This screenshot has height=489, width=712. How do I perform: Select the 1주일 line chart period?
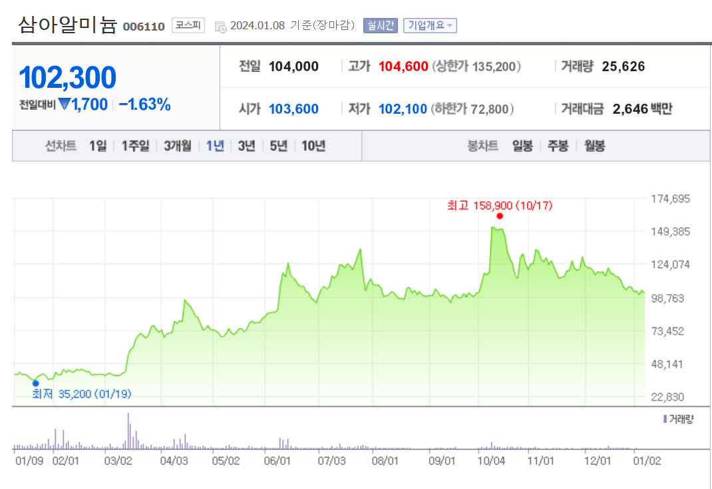[x=135, y=146]
